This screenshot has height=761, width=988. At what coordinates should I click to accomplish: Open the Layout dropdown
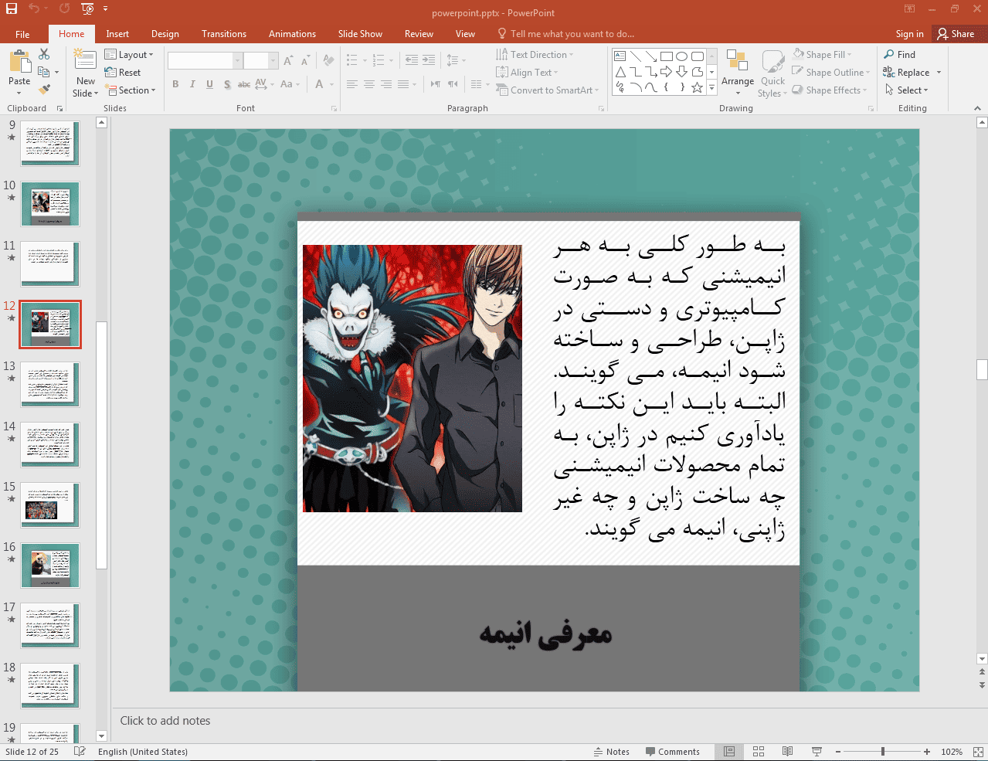(129, 55)
